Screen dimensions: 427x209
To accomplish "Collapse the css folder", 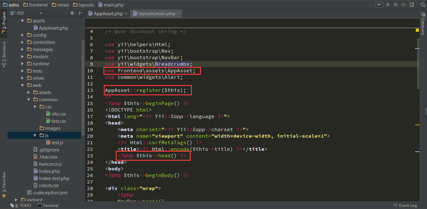I will pos(35,107).
